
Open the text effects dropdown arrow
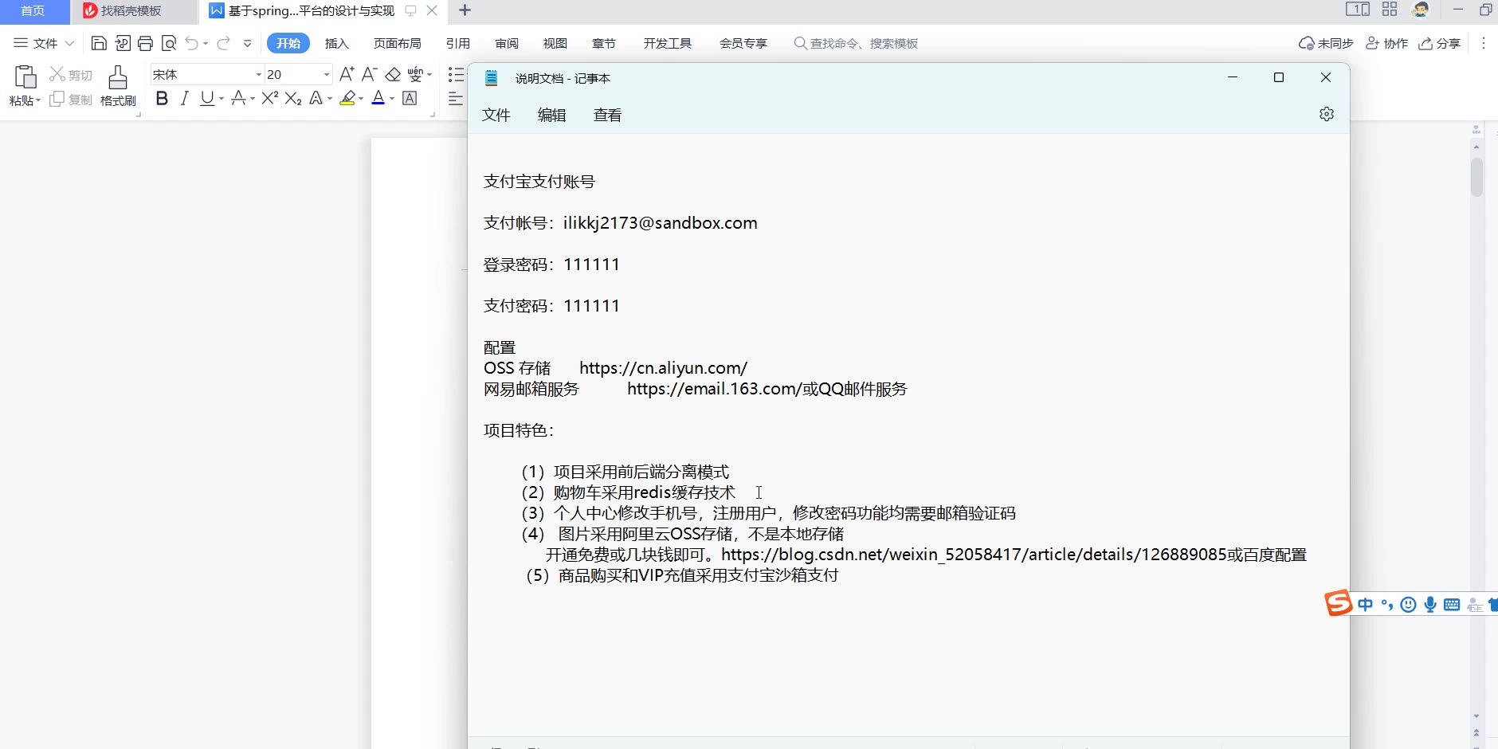330,99
